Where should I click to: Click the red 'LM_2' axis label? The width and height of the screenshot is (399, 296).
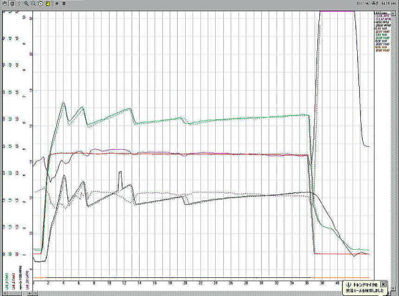pos(14,281)
